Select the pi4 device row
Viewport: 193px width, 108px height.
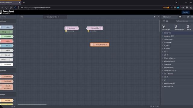click(x=177, y=80)
